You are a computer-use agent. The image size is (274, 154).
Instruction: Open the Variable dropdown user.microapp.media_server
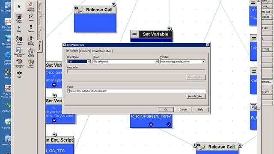click(203, 62)
